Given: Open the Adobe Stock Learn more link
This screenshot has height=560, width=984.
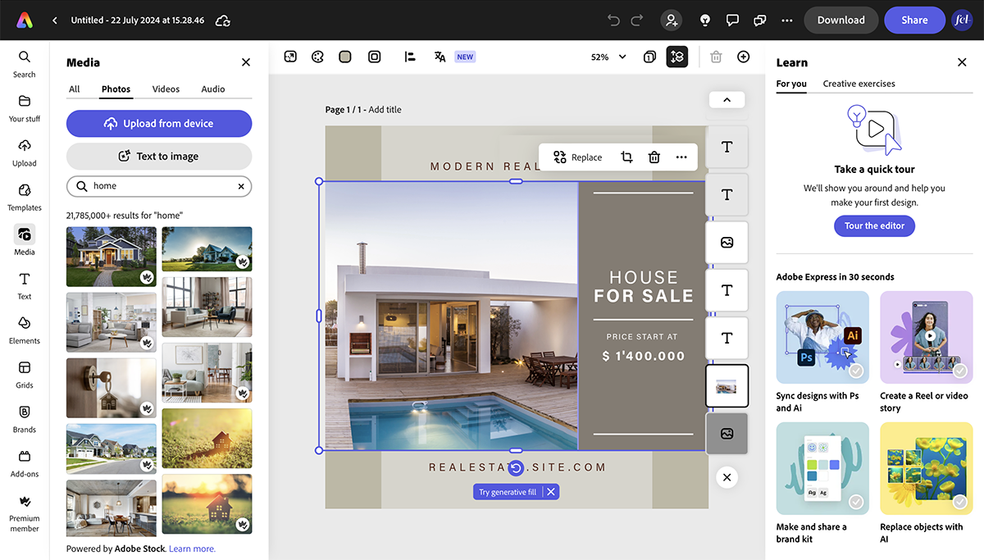Looking at the screenshot, I should 192,548.
